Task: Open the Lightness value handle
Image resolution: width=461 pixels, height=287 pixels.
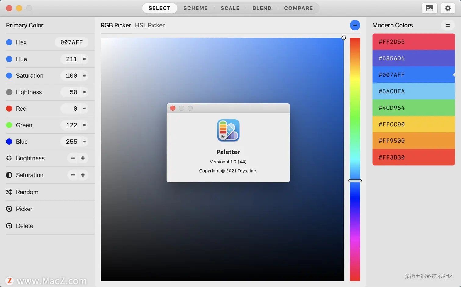Action: point(84,92)
